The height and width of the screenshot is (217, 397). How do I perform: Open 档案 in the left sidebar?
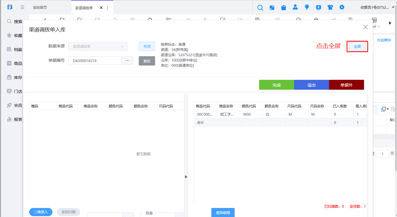click(14, 50)
